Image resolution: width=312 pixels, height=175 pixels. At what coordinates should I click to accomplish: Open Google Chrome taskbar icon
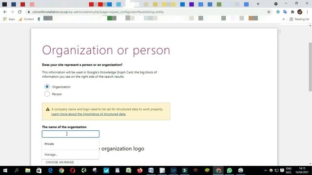(x=61, y=171)
